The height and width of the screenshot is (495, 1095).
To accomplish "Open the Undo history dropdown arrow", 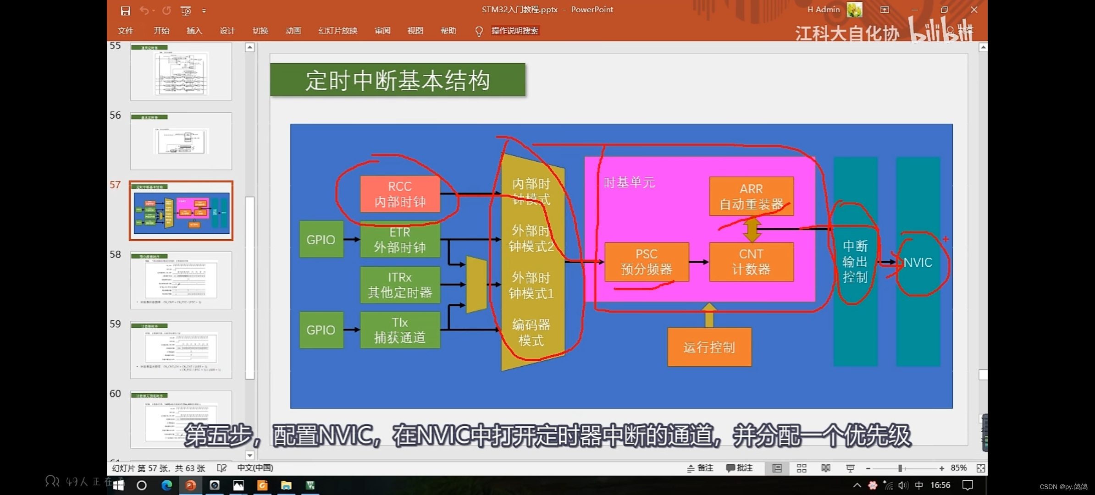I will pyautogui.click(x=154, y=11).
